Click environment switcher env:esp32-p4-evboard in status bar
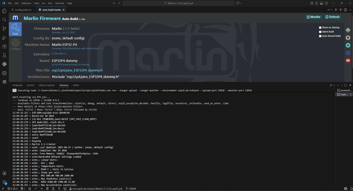This screenshot has width=353, height=191. [96, 189]
